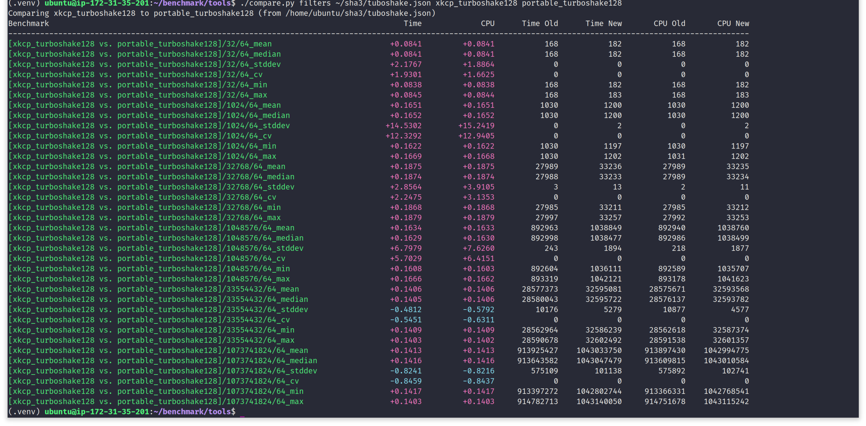Viewport: 866px width, 426px height.
Task: Click the 913925427 Time Old value
Action: (x=538, y=351)
